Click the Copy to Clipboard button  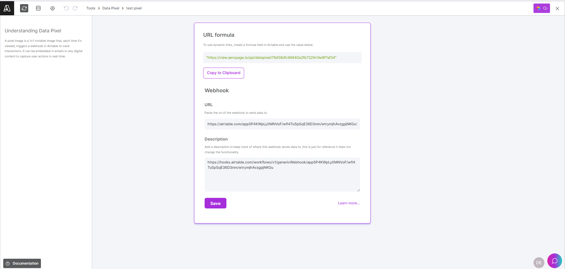click(x=223, y=73)
